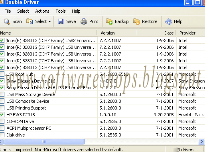Check the USB Root Hub checkbox
Image resolution: width=205 pixels, height=152 pixels.
[2, 74]
